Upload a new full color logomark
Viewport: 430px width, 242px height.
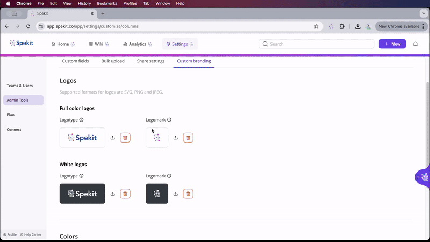click(x=176, y=138)
